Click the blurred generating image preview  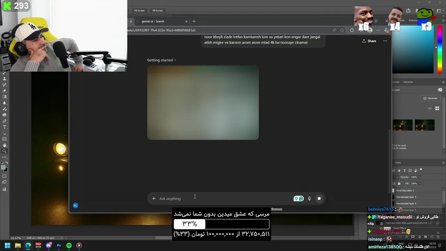click(203, 102)
